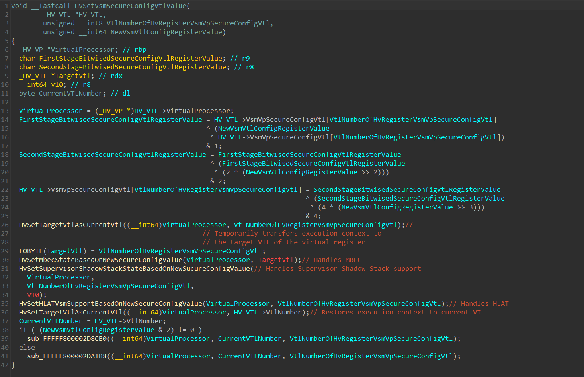
Task: Click line number 22 in the gutter
Action: coord(5,189)
